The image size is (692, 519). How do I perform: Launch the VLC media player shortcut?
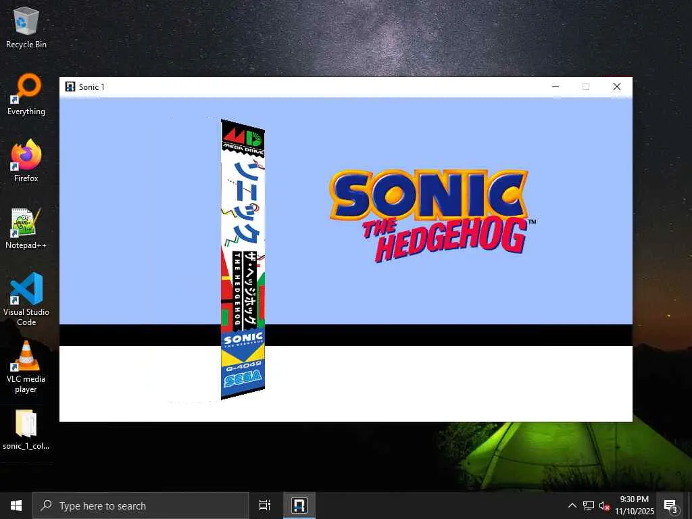coord(26,367)
